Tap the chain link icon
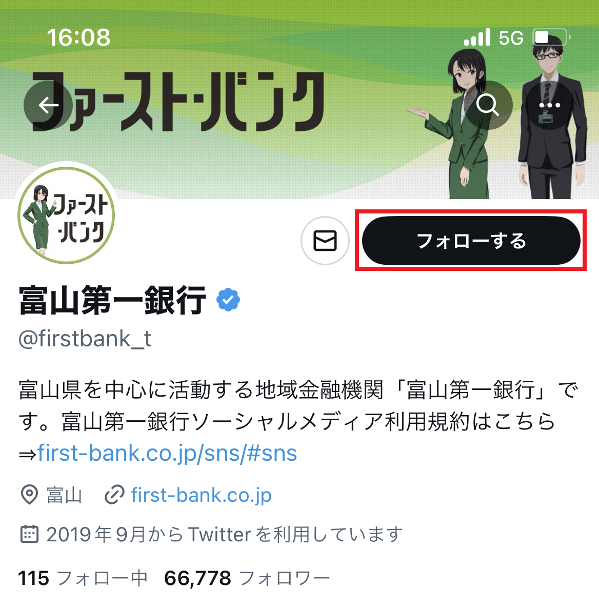This screenshot has height=606, width=599. pyautogui.click(x=114, y=495)
